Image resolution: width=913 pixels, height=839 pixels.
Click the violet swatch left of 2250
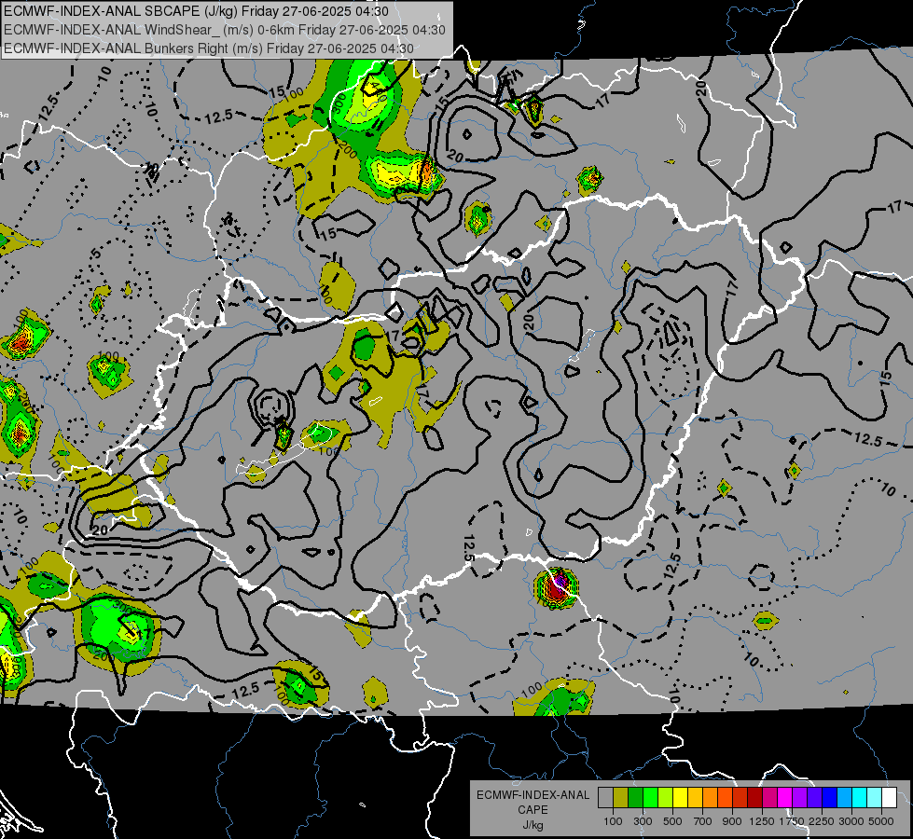tap(814, 798)
